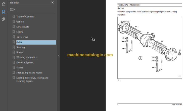The image size is (193, 111).
Task: Open Sealing, Protective, Testing and Cleaning Agents bookmark
Action: point(32,79)
